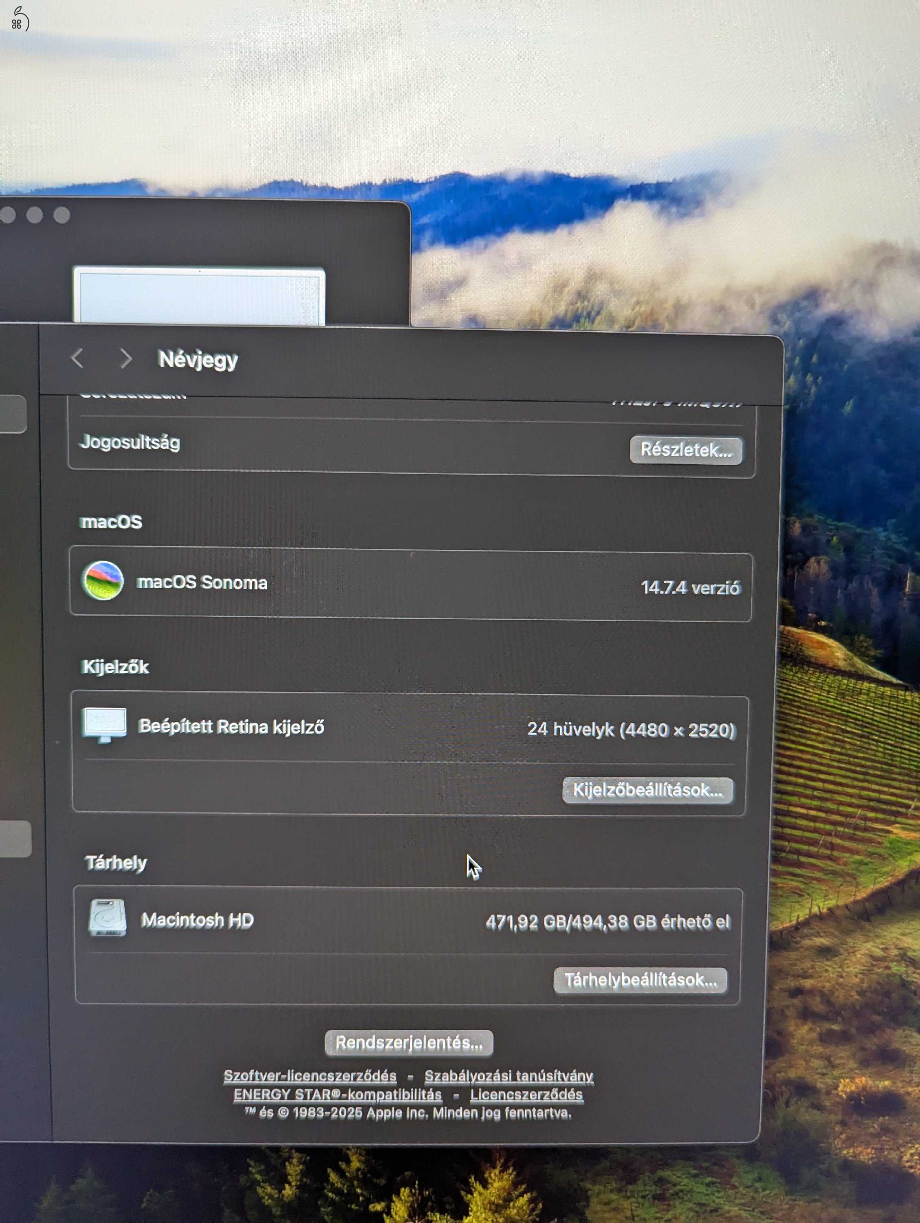
Task: Open Részletek… for Jogosultság
Action: 686,450
